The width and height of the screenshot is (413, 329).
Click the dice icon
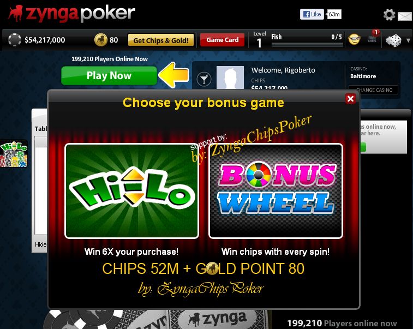coord(393,40)
